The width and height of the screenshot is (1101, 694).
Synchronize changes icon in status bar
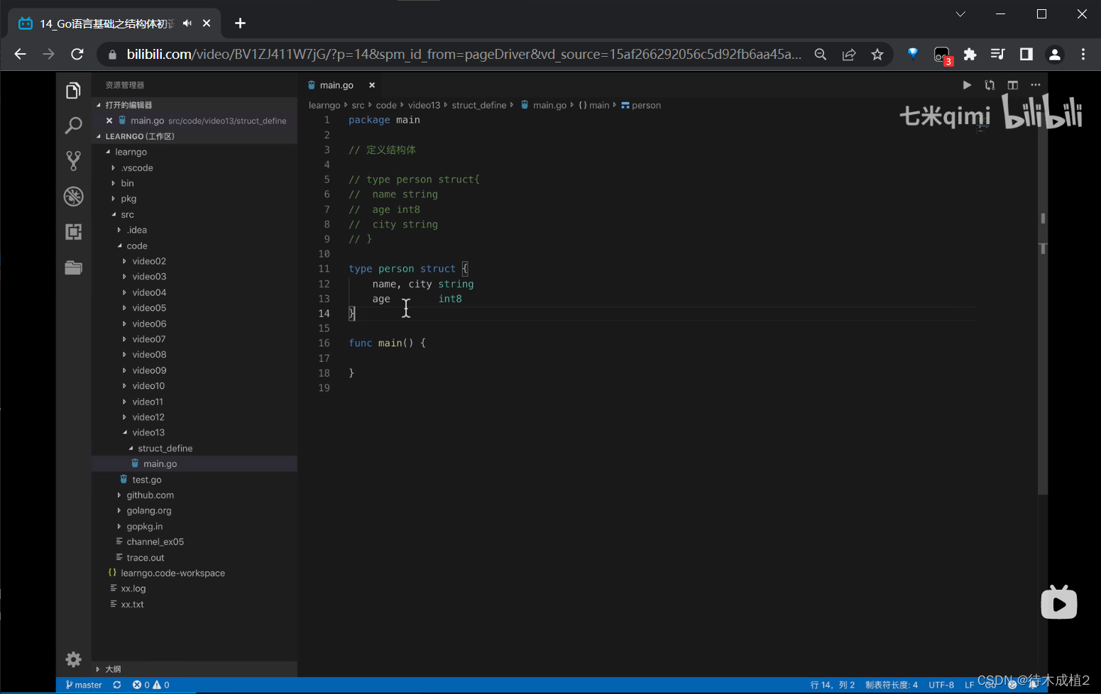(117, 685)
